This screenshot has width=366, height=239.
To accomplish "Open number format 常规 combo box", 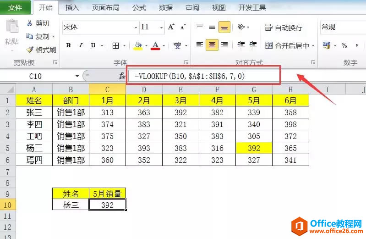I will pyautogui.click(x=343, y=27).
